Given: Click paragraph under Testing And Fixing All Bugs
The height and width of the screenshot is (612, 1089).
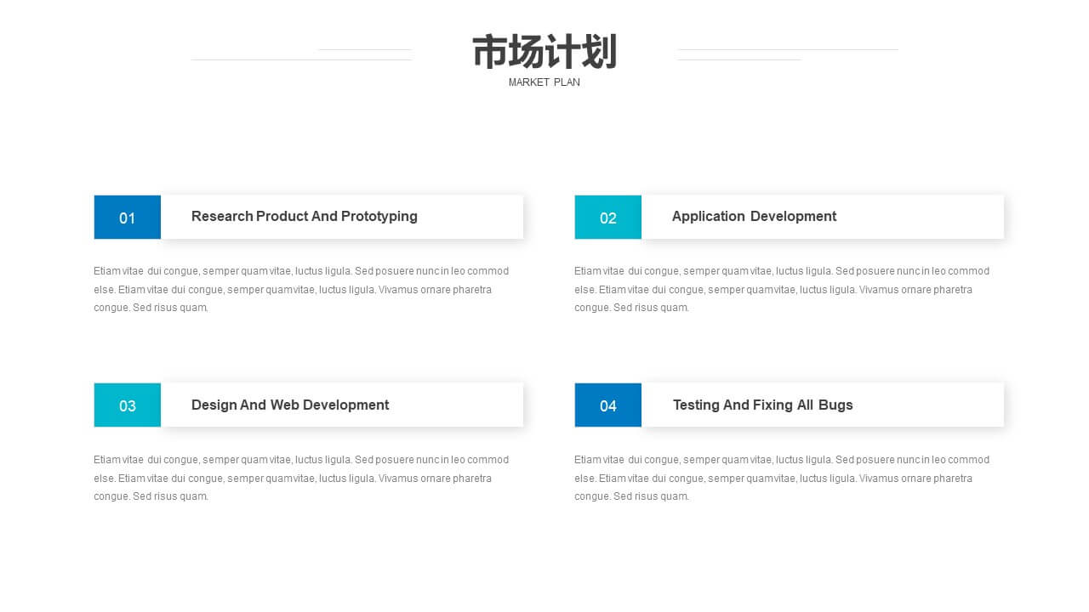Looking at the screenshot, I should coord(782,478).
